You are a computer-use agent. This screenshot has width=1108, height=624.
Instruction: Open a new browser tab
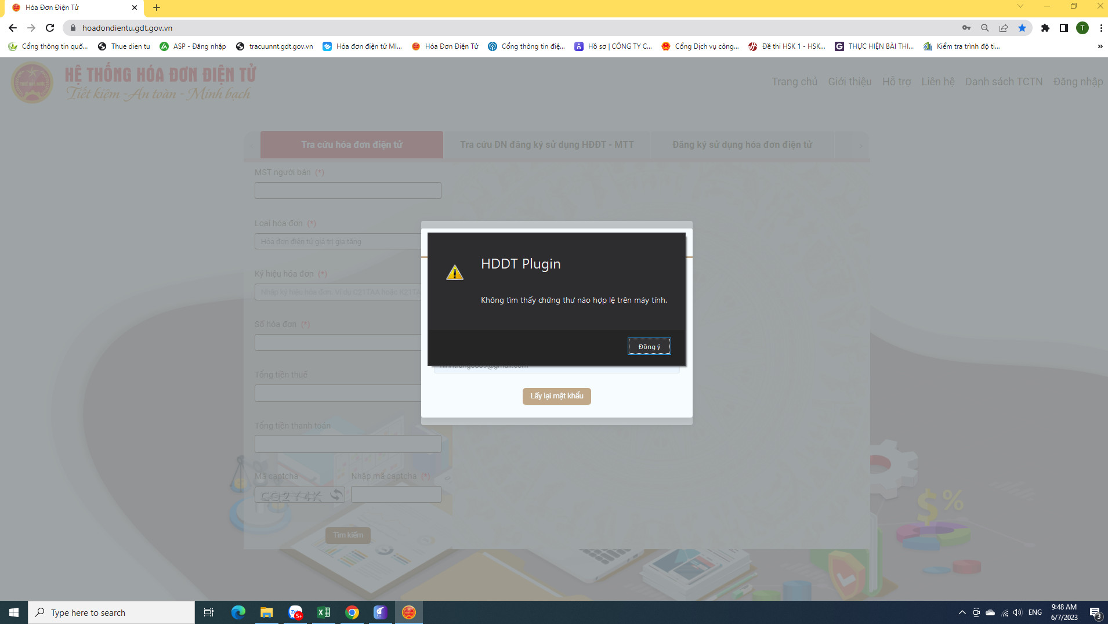coord(157,8)
